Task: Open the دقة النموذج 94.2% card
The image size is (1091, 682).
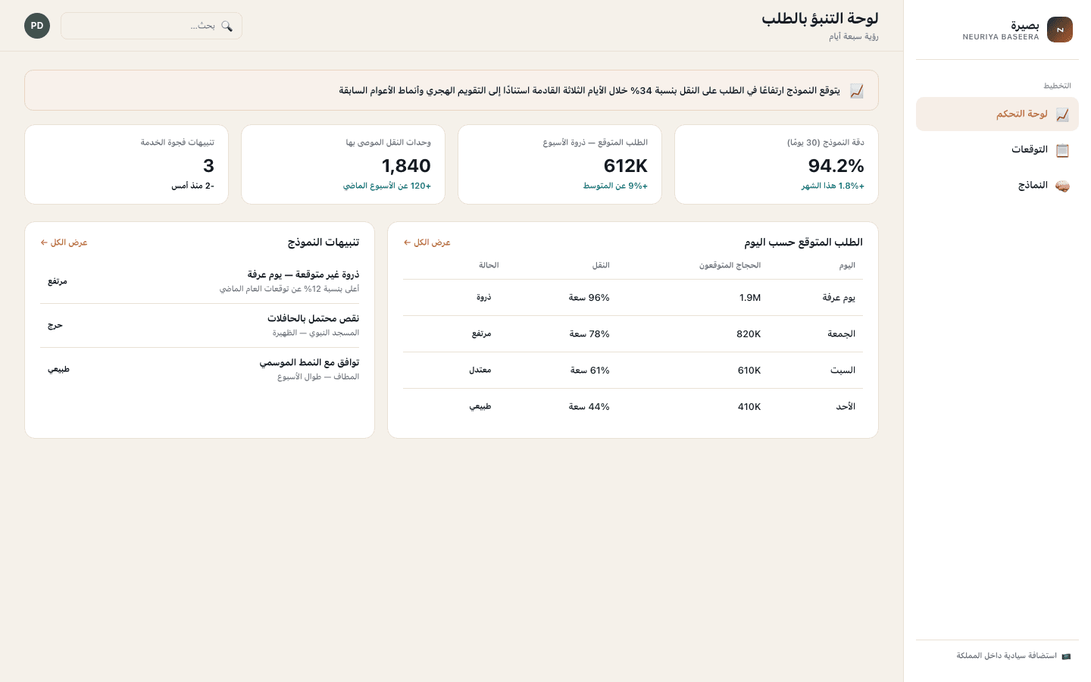Action: pos(777,164)
